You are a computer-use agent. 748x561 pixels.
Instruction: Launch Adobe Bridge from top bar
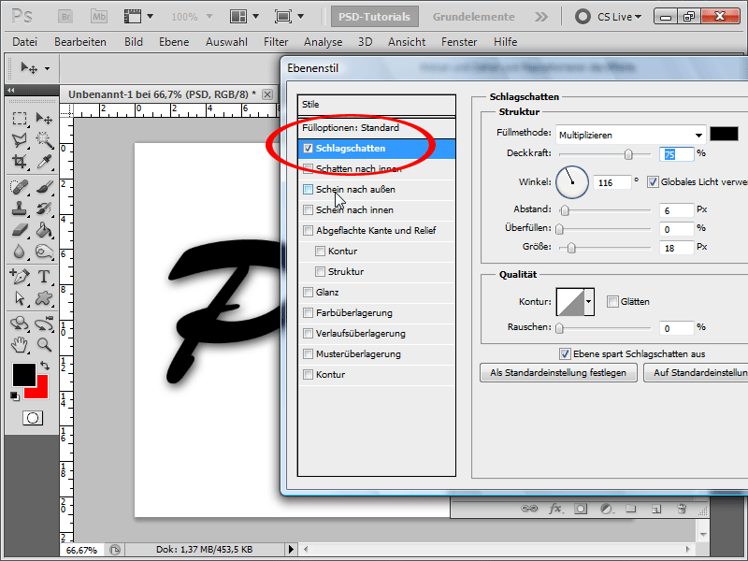65,17
